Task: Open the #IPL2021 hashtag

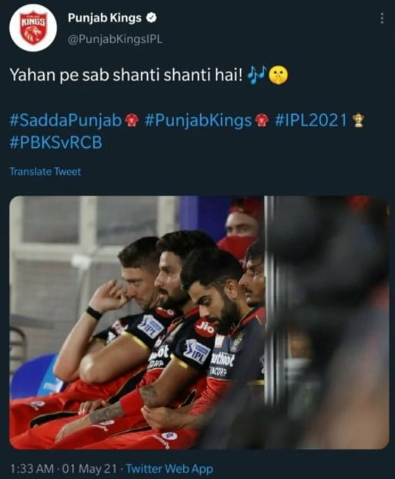Action: click(311, 120)
